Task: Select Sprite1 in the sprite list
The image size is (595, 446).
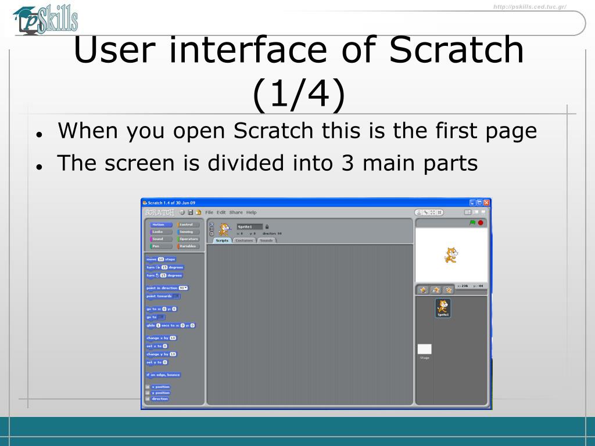Action: pyautogui.click(x=443, y=308)
